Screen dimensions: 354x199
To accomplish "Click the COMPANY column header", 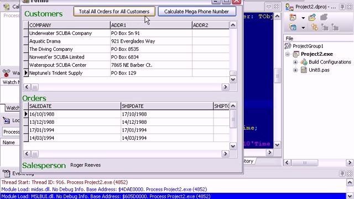I will (x=69, y=25).
